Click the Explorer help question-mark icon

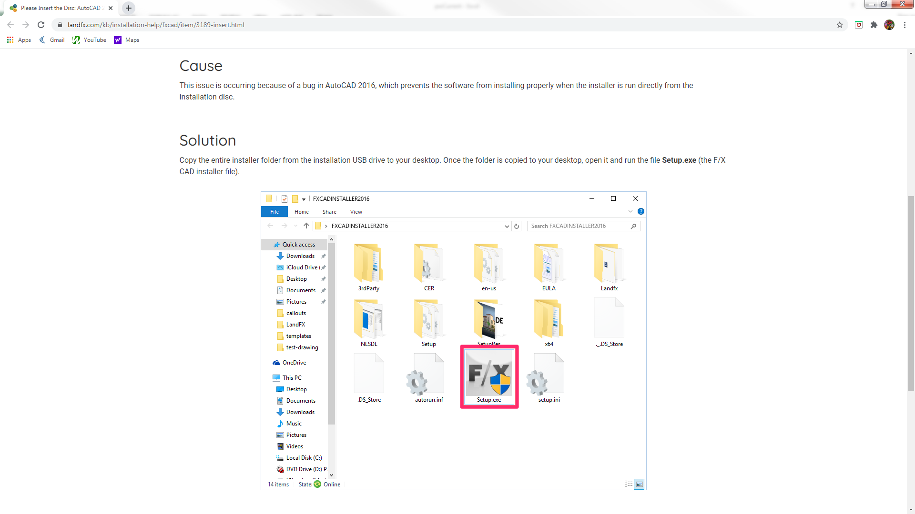pyautogui.click(x=641, y=211)
